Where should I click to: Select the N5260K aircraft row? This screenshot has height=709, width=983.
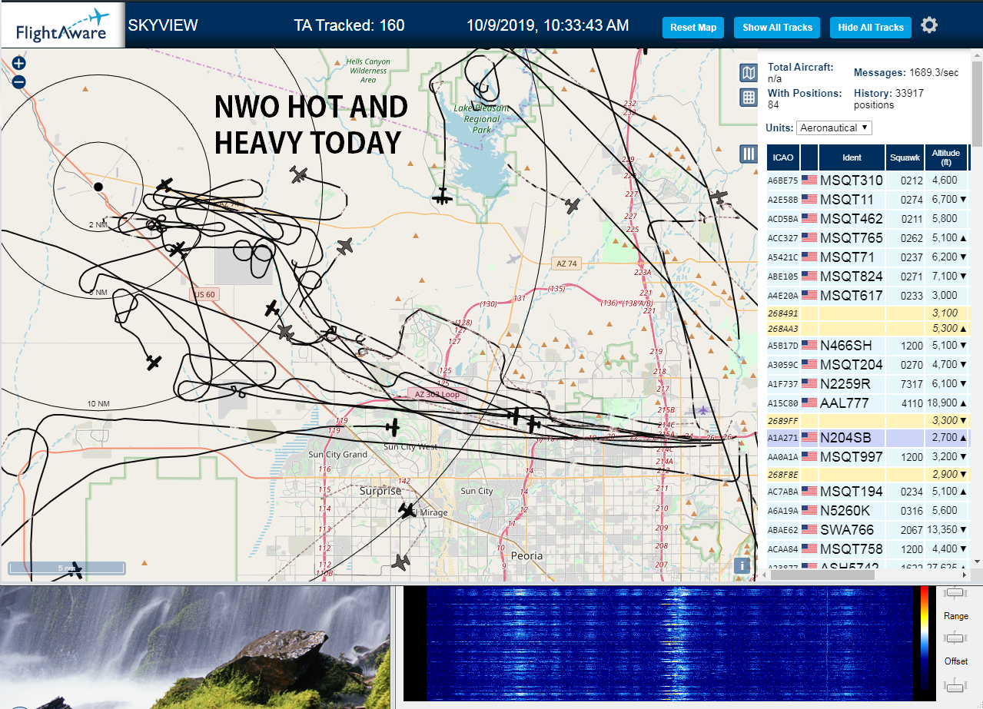[868, 510]
